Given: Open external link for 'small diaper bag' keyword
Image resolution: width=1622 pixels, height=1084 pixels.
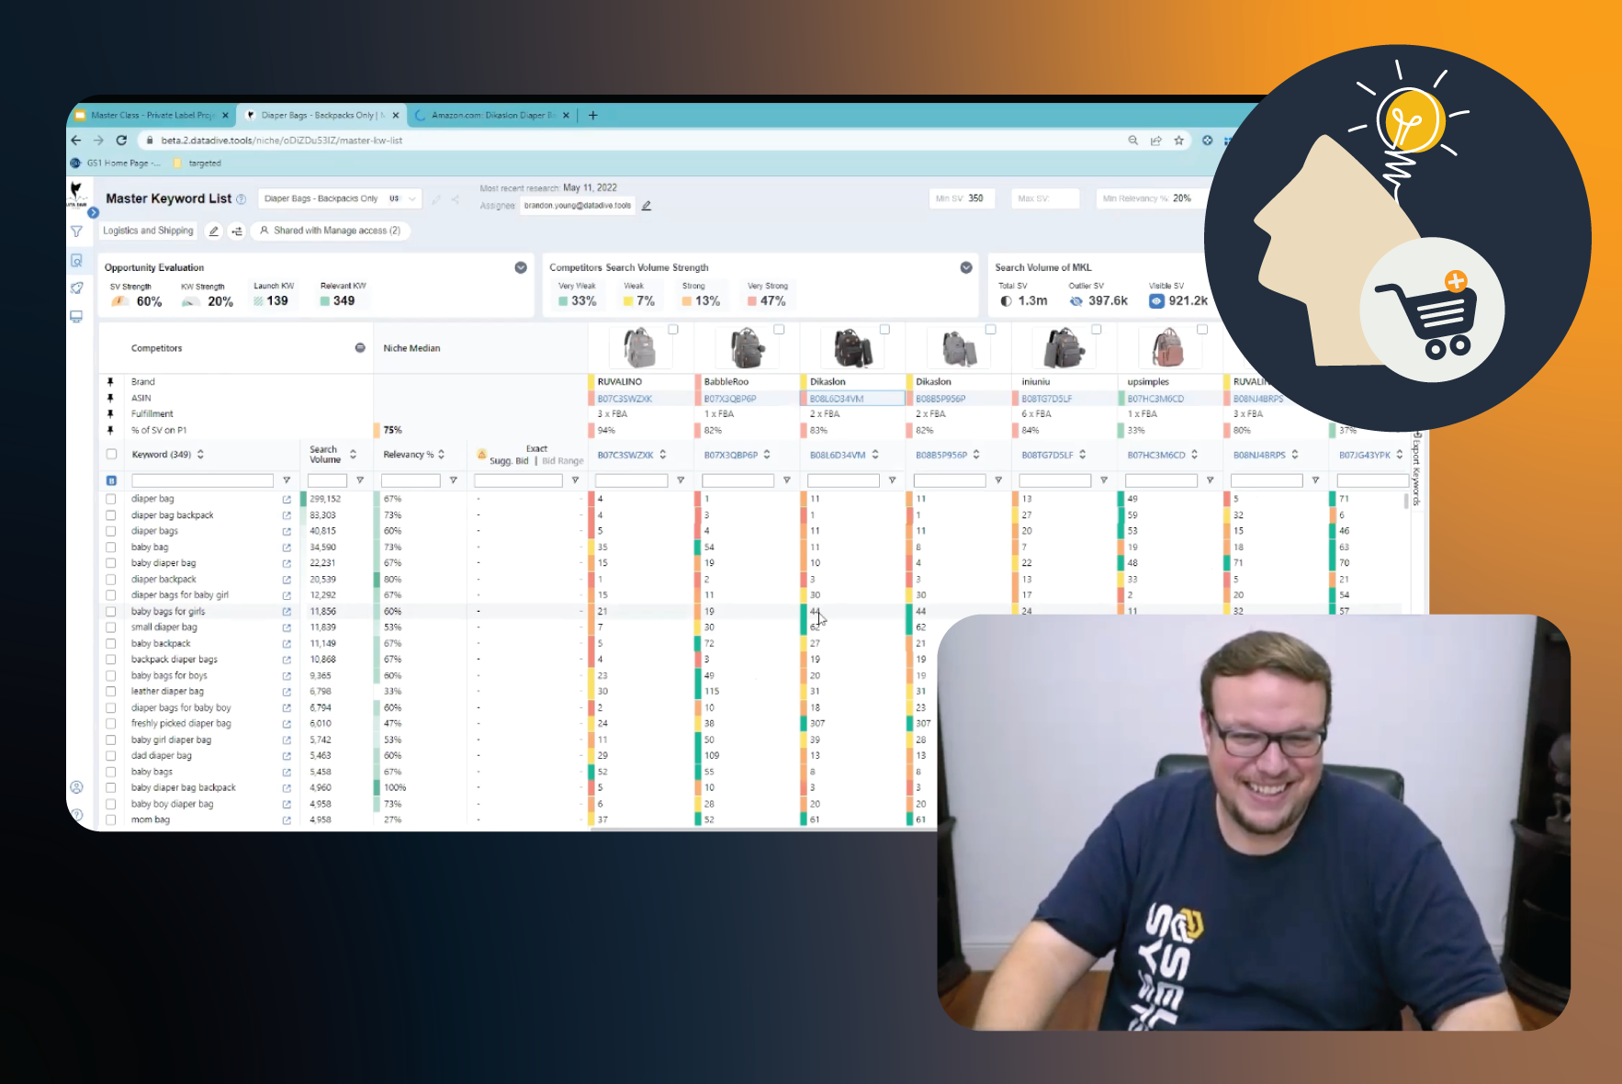Looking at the screenshot, I should (287, 628).
